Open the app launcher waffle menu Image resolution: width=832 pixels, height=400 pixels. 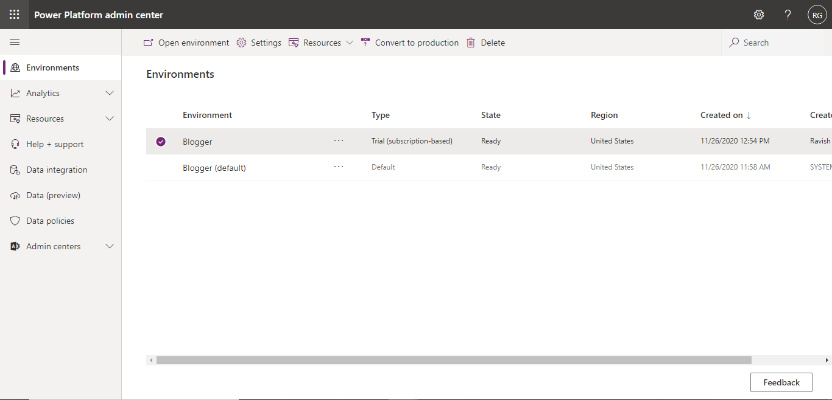point(14,14)
